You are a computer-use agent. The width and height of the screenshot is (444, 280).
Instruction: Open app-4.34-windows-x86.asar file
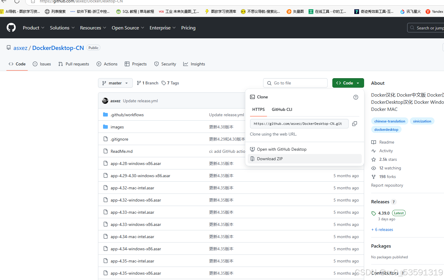pos(136,249)
